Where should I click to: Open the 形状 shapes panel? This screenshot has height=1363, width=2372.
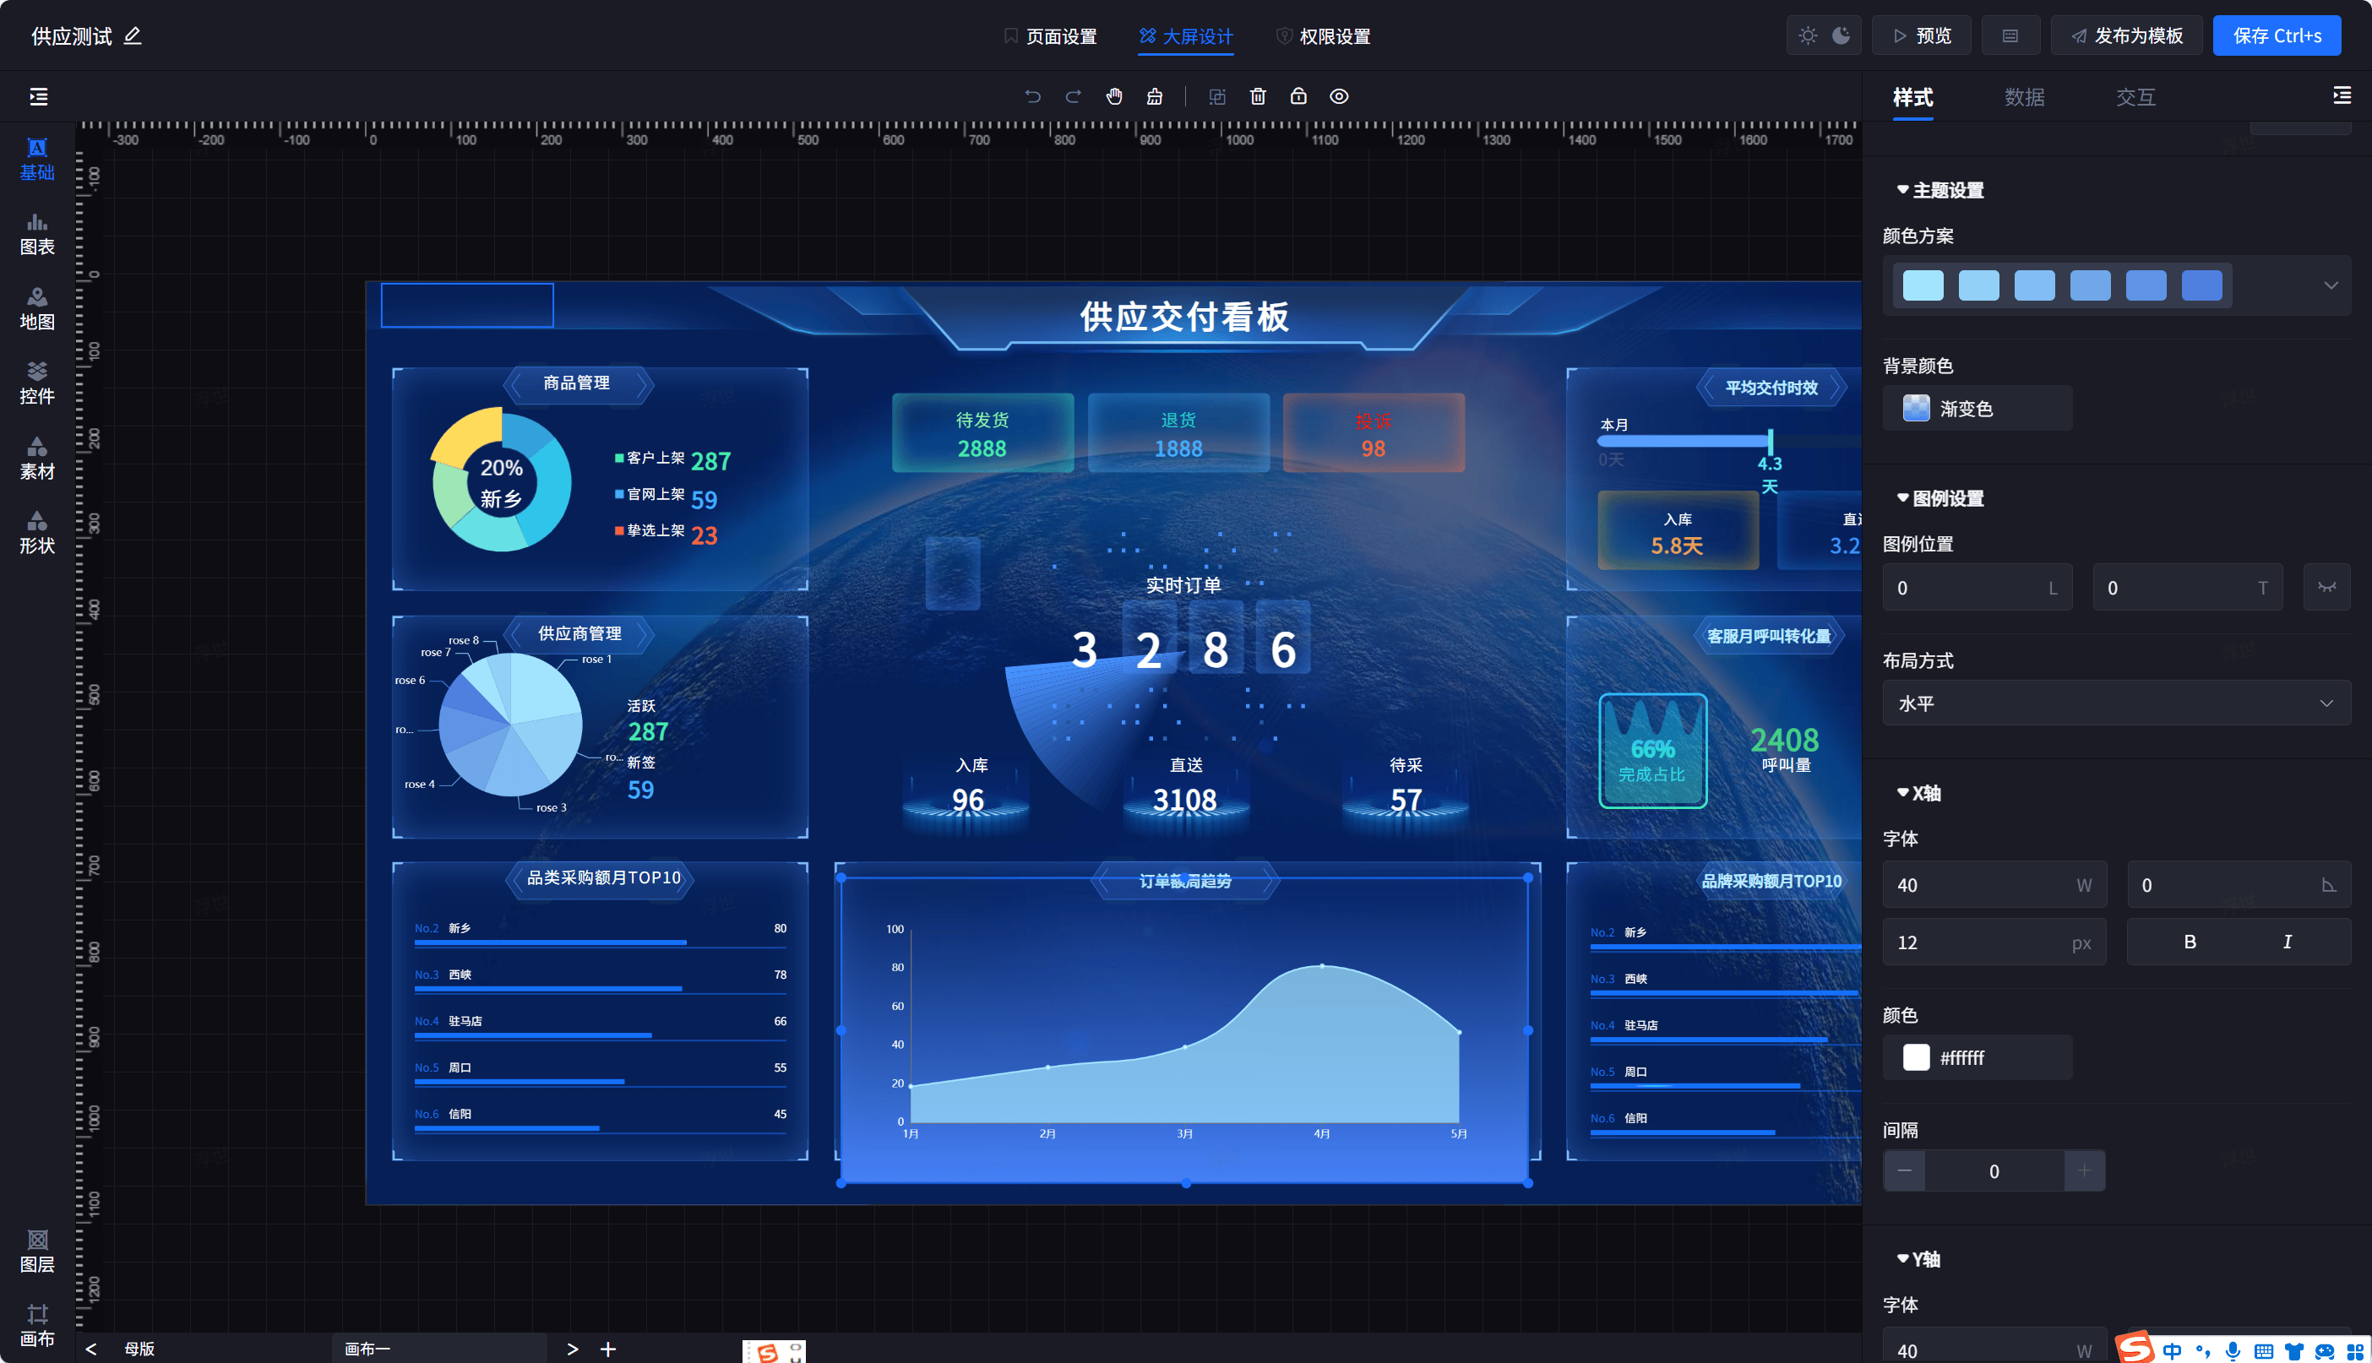pos(37,533)
